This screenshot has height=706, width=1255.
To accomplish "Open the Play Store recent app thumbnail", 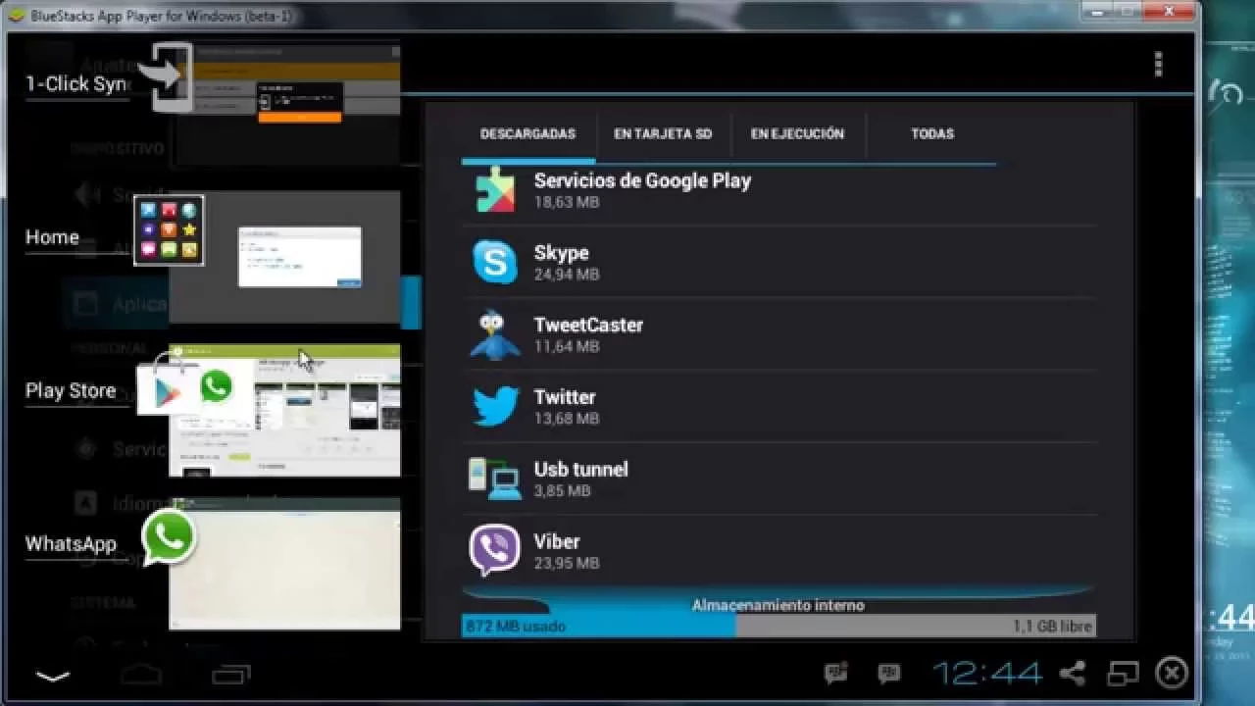I will pos(284,410).
